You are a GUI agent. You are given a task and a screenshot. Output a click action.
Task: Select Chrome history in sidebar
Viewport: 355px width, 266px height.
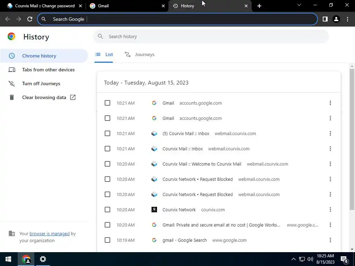point(44,56)
